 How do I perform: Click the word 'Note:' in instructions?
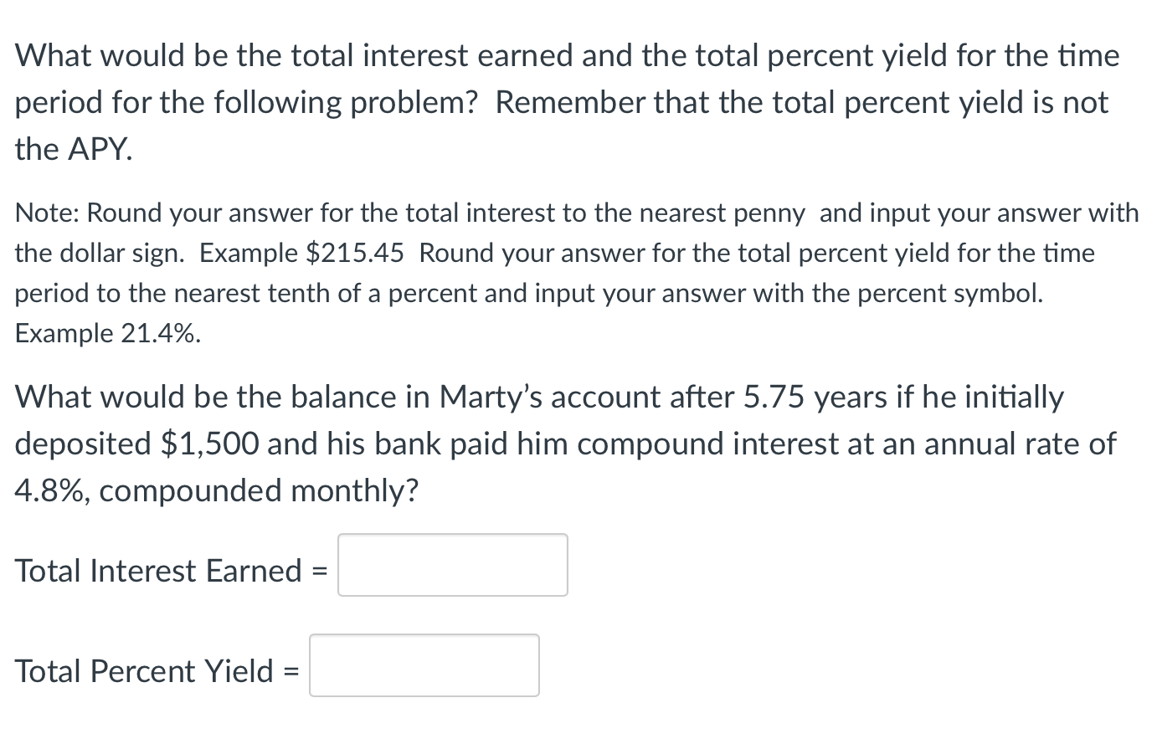(47, 213)
